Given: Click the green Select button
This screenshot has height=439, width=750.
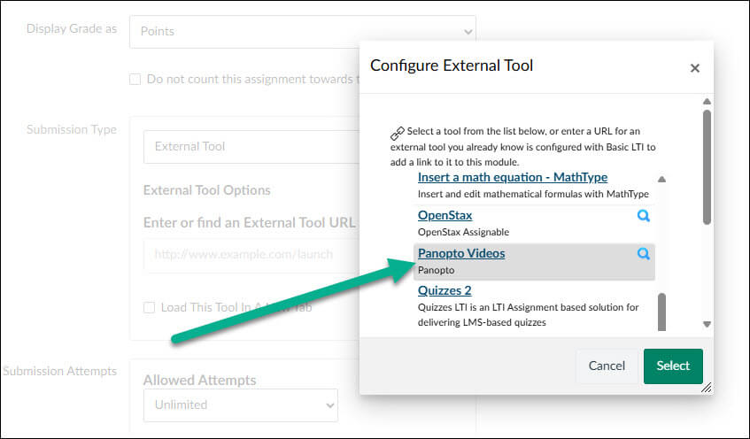Looking at the screenshot, I should [673, 366].
